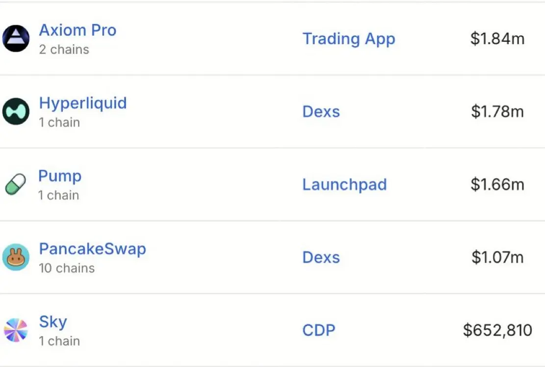Click the PancakeSwap bunny logo icon
Image resolution: width=545 pixels, height=367 pixels.
(16, 257)
